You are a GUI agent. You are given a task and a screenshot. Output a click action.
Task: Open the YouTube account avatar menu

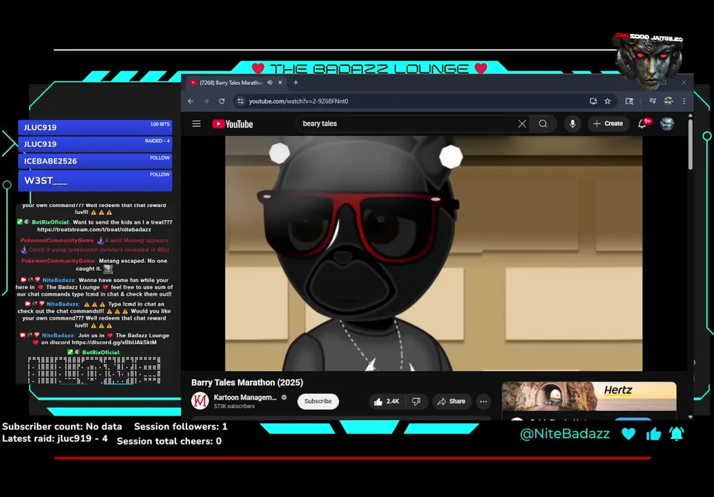click(667, 124)
